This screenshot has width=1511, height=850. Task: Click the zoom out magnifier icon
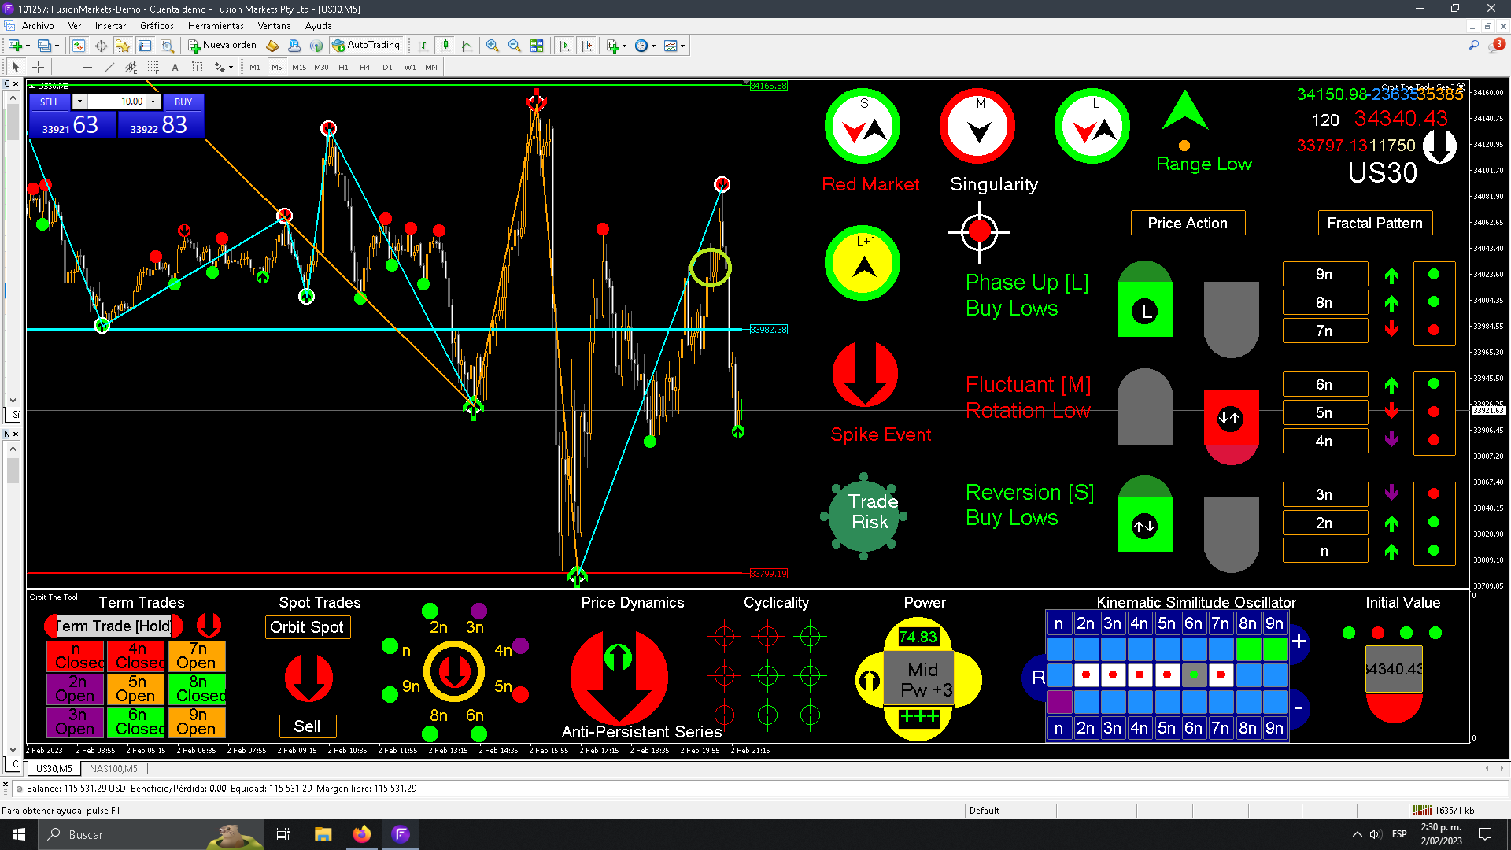515,46
